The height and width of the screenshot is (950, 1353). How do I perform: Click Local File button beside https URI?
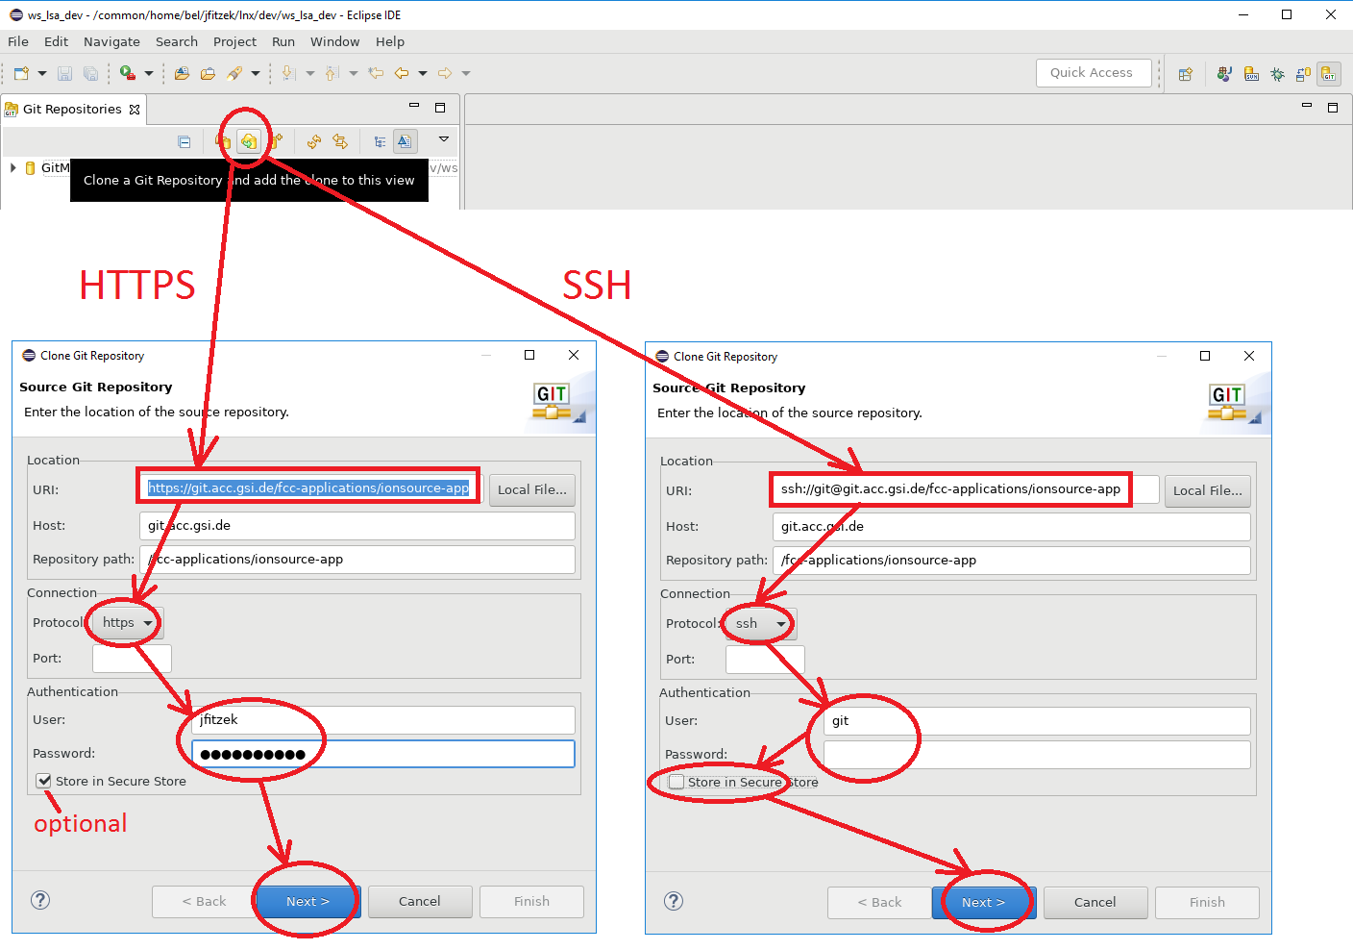click(x=532, y=489)
